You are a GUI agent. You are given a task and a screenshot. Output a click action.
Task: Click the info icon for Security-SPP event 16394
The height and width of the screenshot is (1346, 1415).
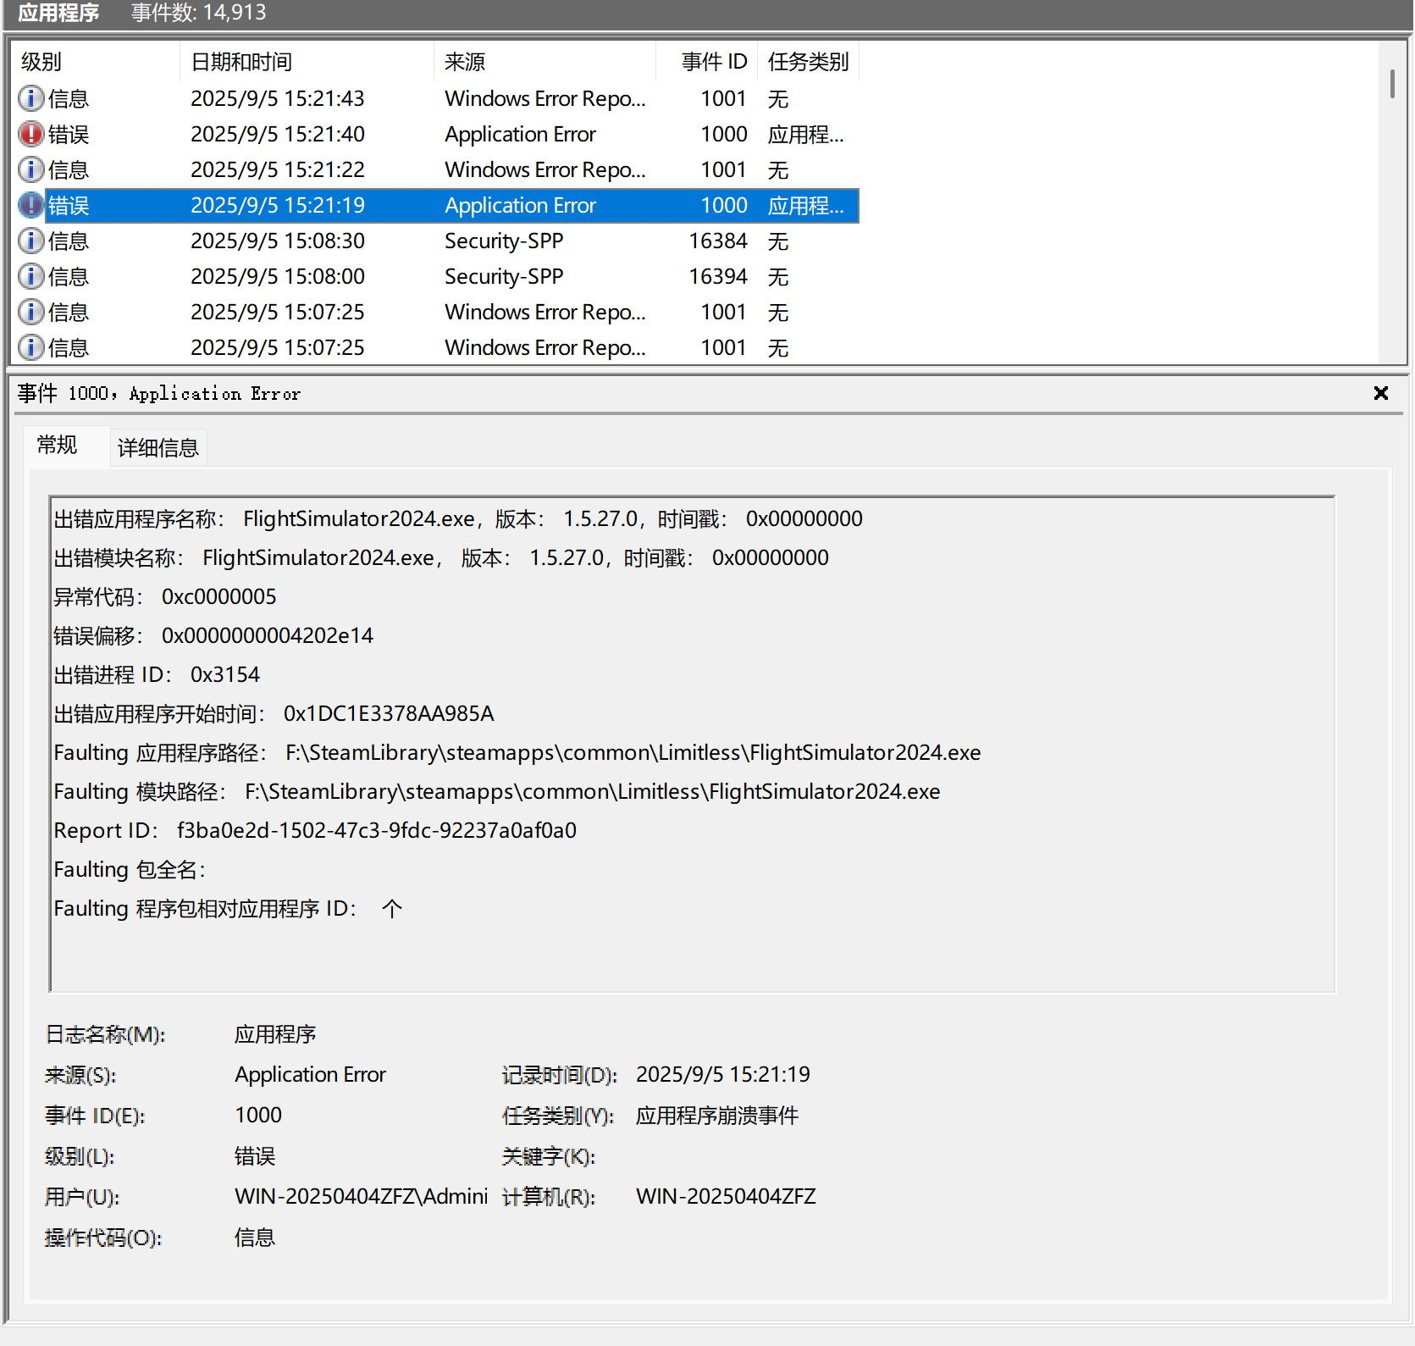[x=31, y=277]
